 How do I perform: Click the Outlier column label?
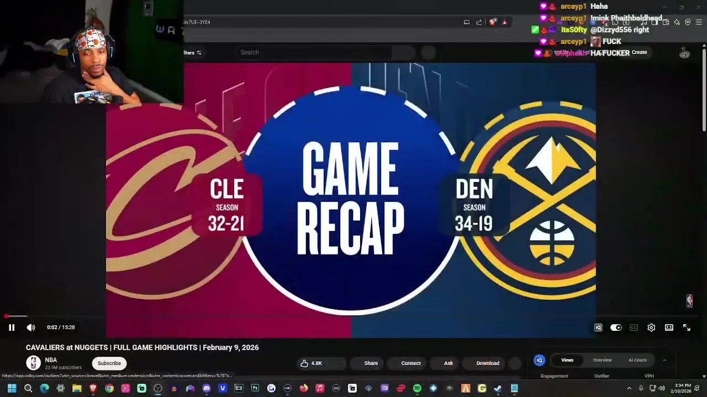[602, 376]
